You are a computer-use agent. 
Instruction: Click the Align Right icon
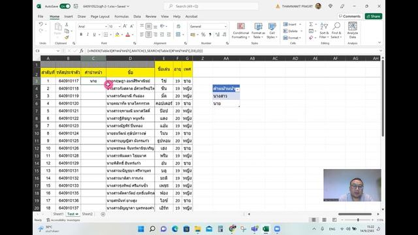155,35
